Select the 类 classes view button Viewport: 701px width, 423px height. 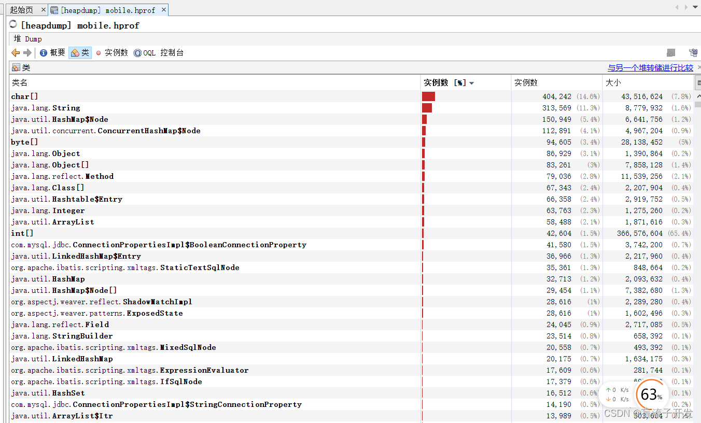coord(80,53)
